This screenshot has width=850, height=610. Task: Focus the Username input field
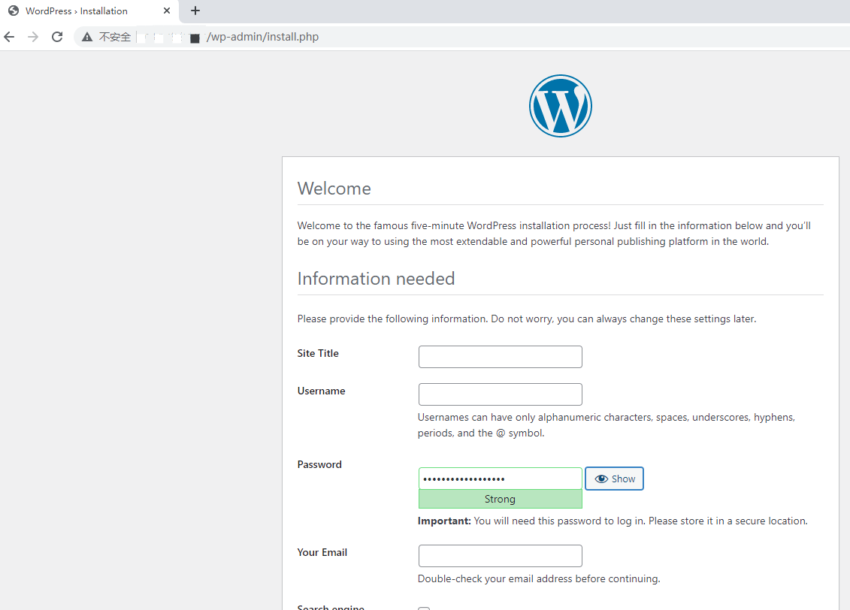tap(500, 394)
